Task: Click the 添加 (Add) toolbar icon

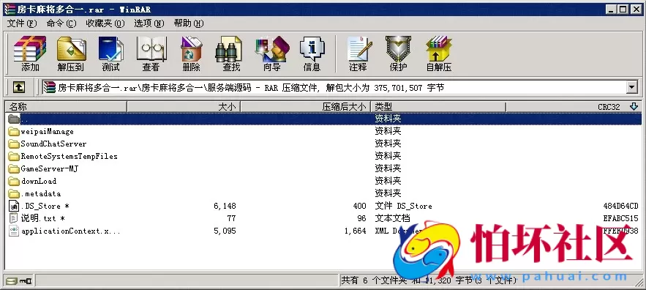Action: (x=30, y=53)
